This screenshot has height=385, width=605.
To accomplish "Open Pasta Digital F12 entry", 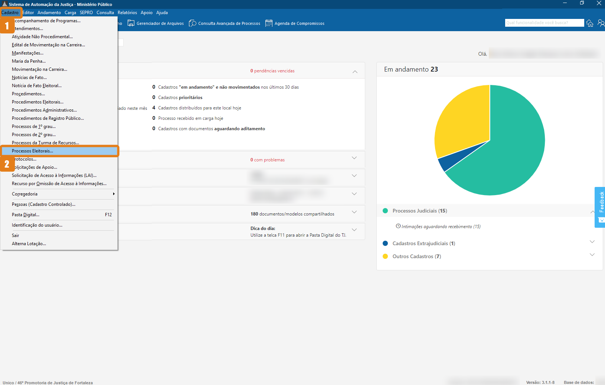I will click(x=59, y=215).
